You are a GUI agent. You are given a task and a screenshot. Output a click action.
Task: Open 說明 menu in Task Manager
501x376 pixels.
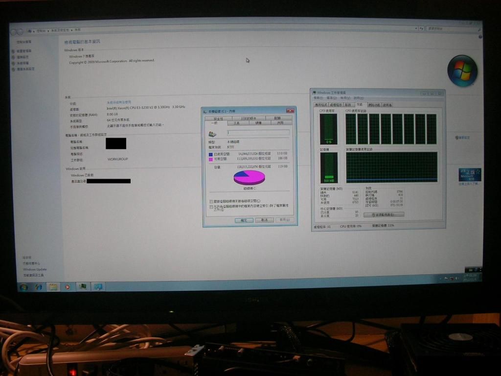(x=359, y=98)
